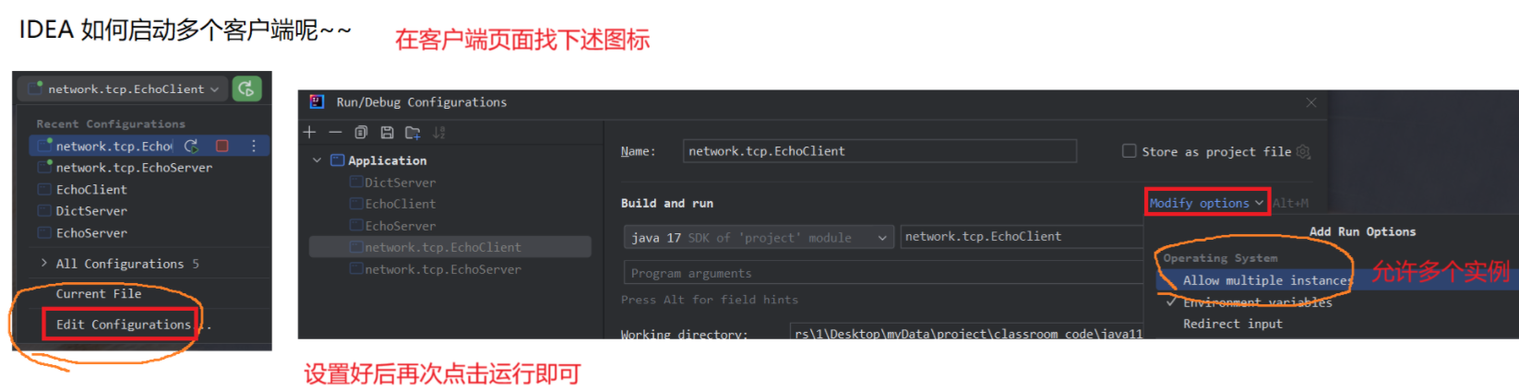Open the Store as project file settings gear
This screenshot has height=390, width=1519.
[1303, 152]
